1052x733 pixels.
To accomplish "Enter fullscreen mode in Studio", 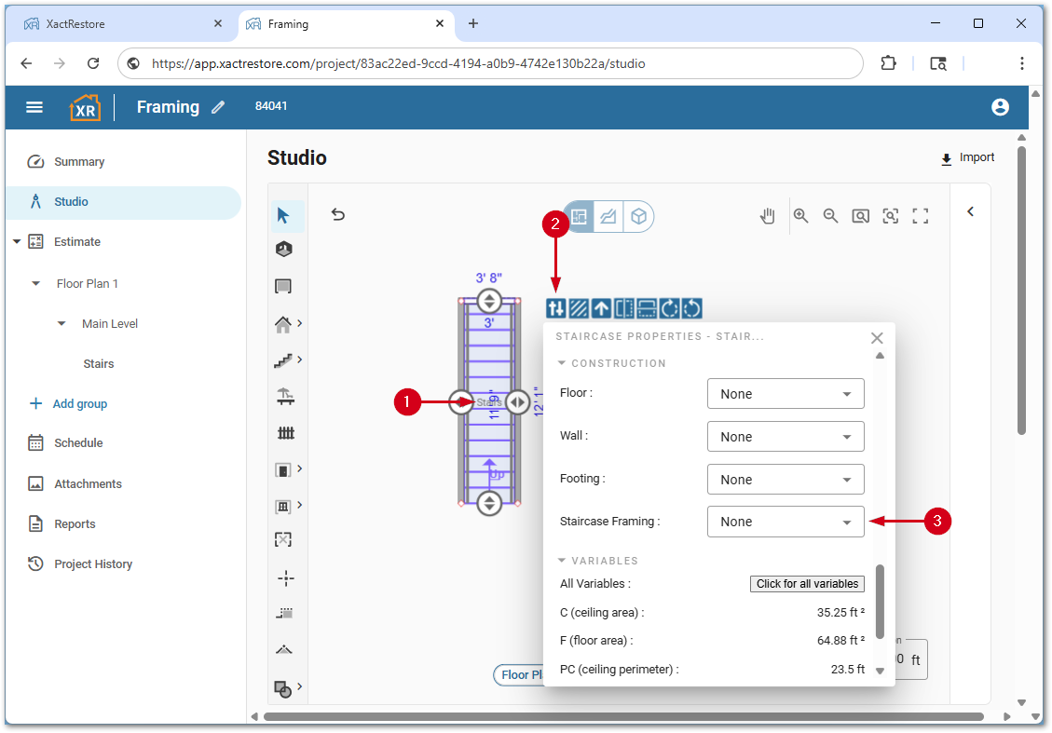I will [x=921, y=216].
